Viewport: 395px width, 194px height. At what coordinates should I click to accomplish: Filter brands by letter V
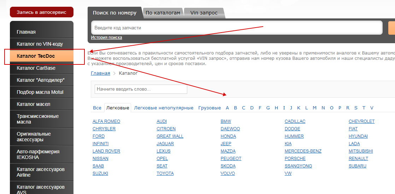click(372, 108)
